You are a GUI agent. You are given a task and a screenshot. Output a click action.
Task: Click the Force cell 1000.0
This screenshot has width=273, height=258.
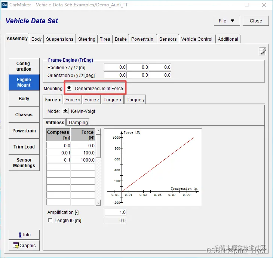[83, 160]
